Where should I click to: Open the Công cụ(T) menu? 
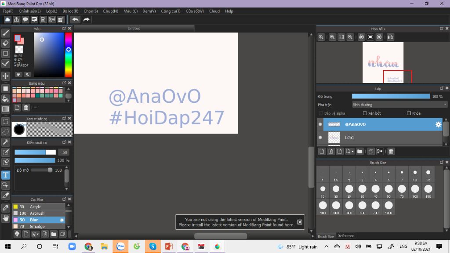(x=171, y=11)
